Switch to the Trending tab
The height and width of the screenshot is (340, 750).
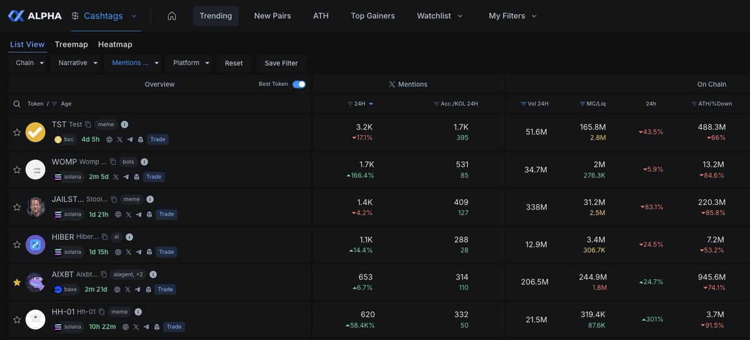coord(216,16)
